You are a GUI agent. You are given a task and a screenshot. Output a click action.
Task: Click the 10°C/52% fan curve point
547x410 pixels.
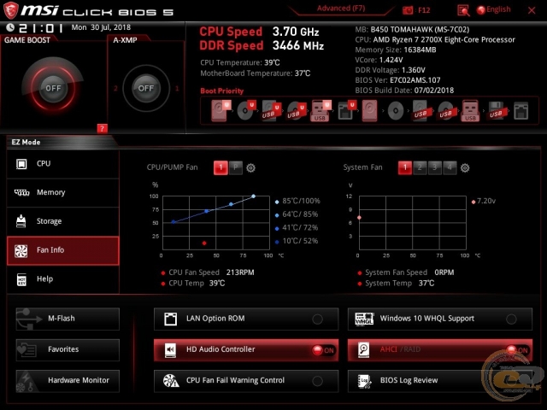(174, 222)
